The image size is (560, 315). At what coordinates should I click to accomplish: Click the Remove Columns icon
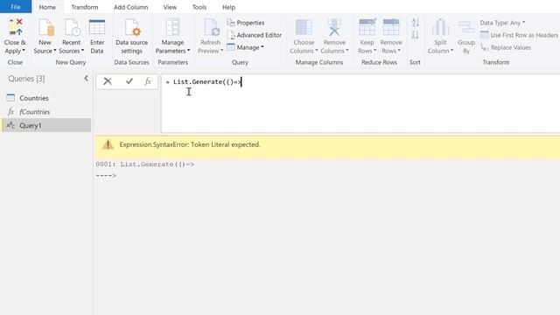(334, 27)
